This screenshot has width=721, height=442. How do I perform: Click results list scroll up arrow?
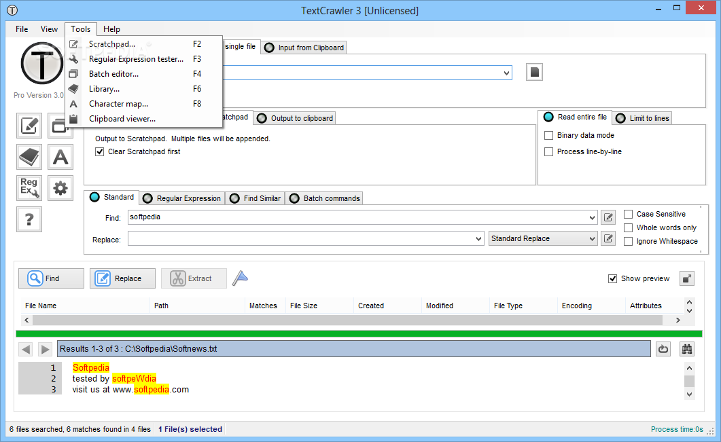tap(689, 302)
